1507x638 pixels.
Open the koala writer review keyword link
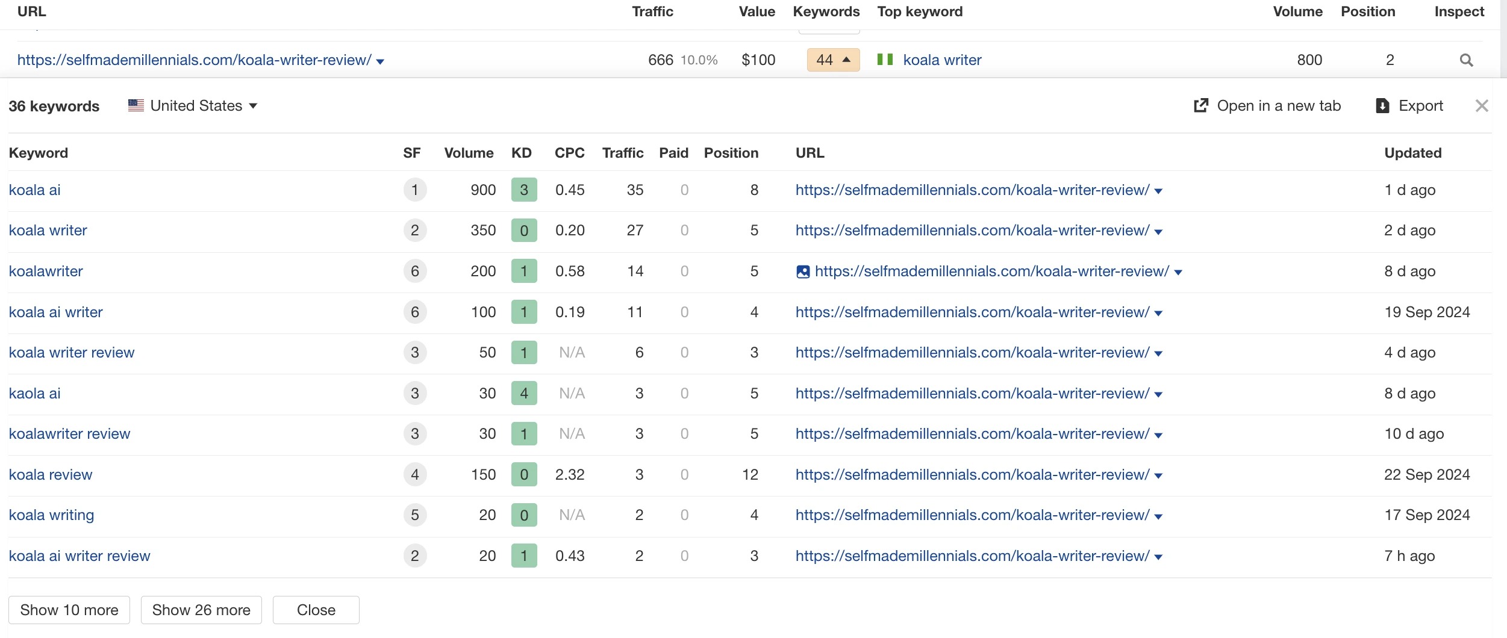[72, 353]
